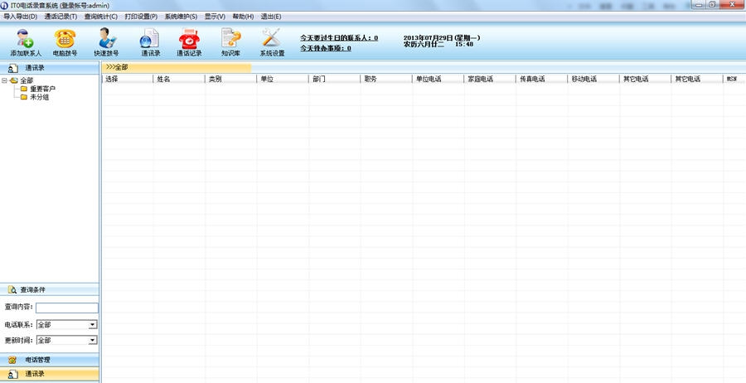Click the 查询条件 panel header
The width and height of the screenshot is (746, 383).
click(50, 289)
